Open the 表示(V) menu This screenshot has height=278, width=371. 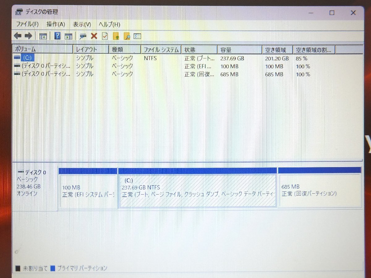[x=82, y=24]
